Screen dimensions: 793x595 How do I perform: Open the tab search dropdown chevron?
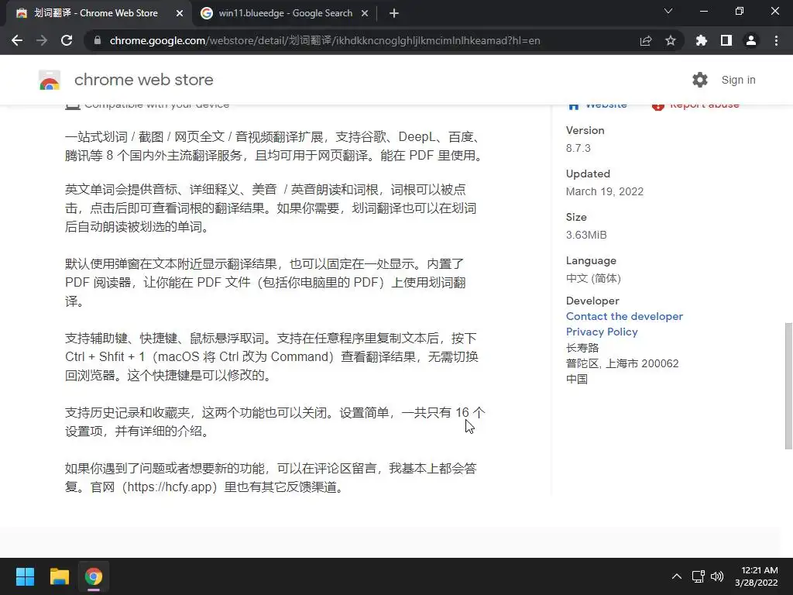tap(668, 11)
